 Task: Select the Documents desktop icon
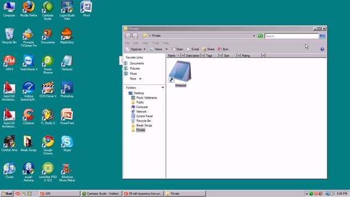pos(48,36)
